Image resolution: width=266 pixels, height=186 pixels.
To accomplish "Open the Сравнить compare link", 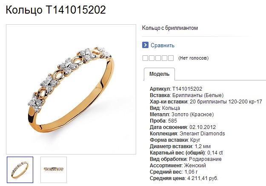I will click(162, 45).
